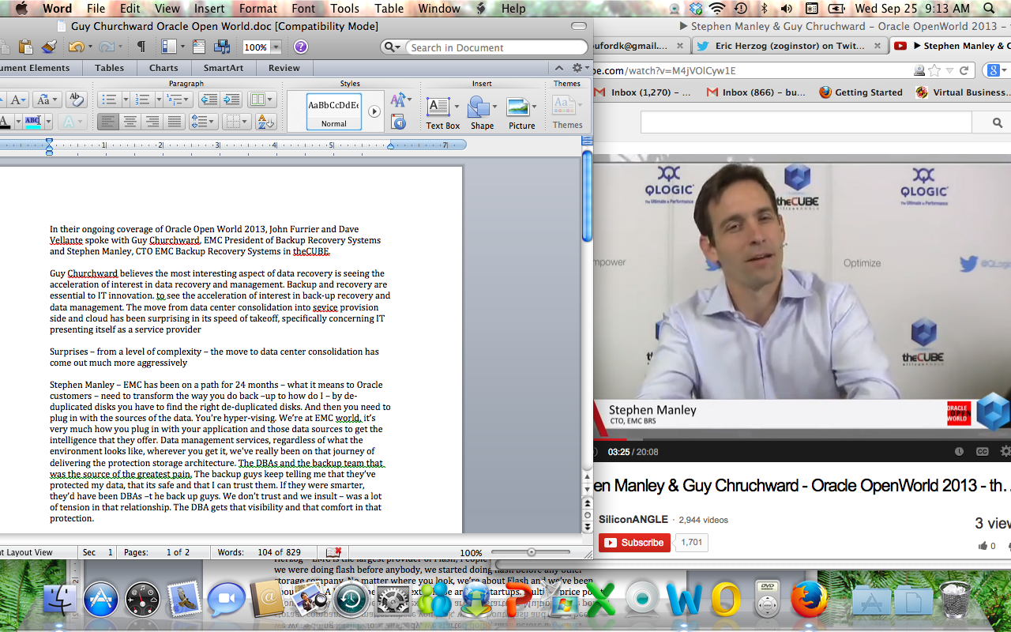Click the Format Painter paintbrush icon
1011x632 pixels.
49,47
